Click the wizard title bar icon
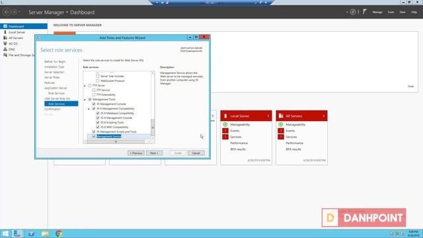Viewport: 423px width, 238px height. tap(38, 38)
